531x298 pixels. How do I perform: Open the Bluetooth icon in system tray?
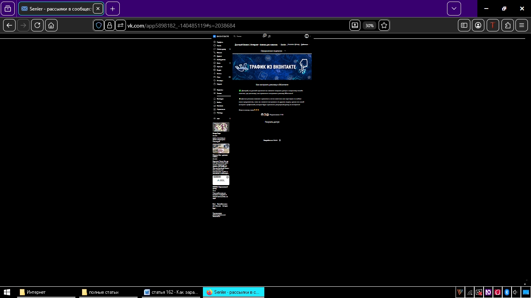click(x=507, y=292)
